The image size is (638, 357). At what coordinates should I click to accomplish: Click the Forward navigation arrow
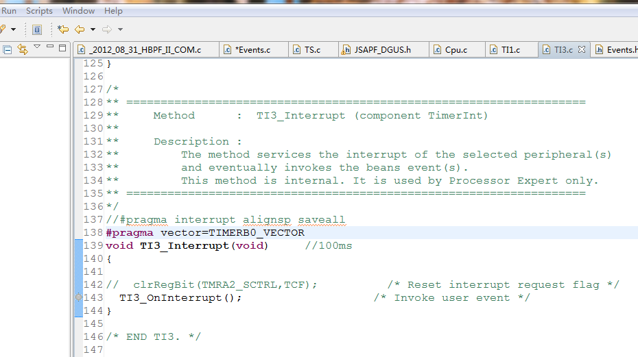107,29
